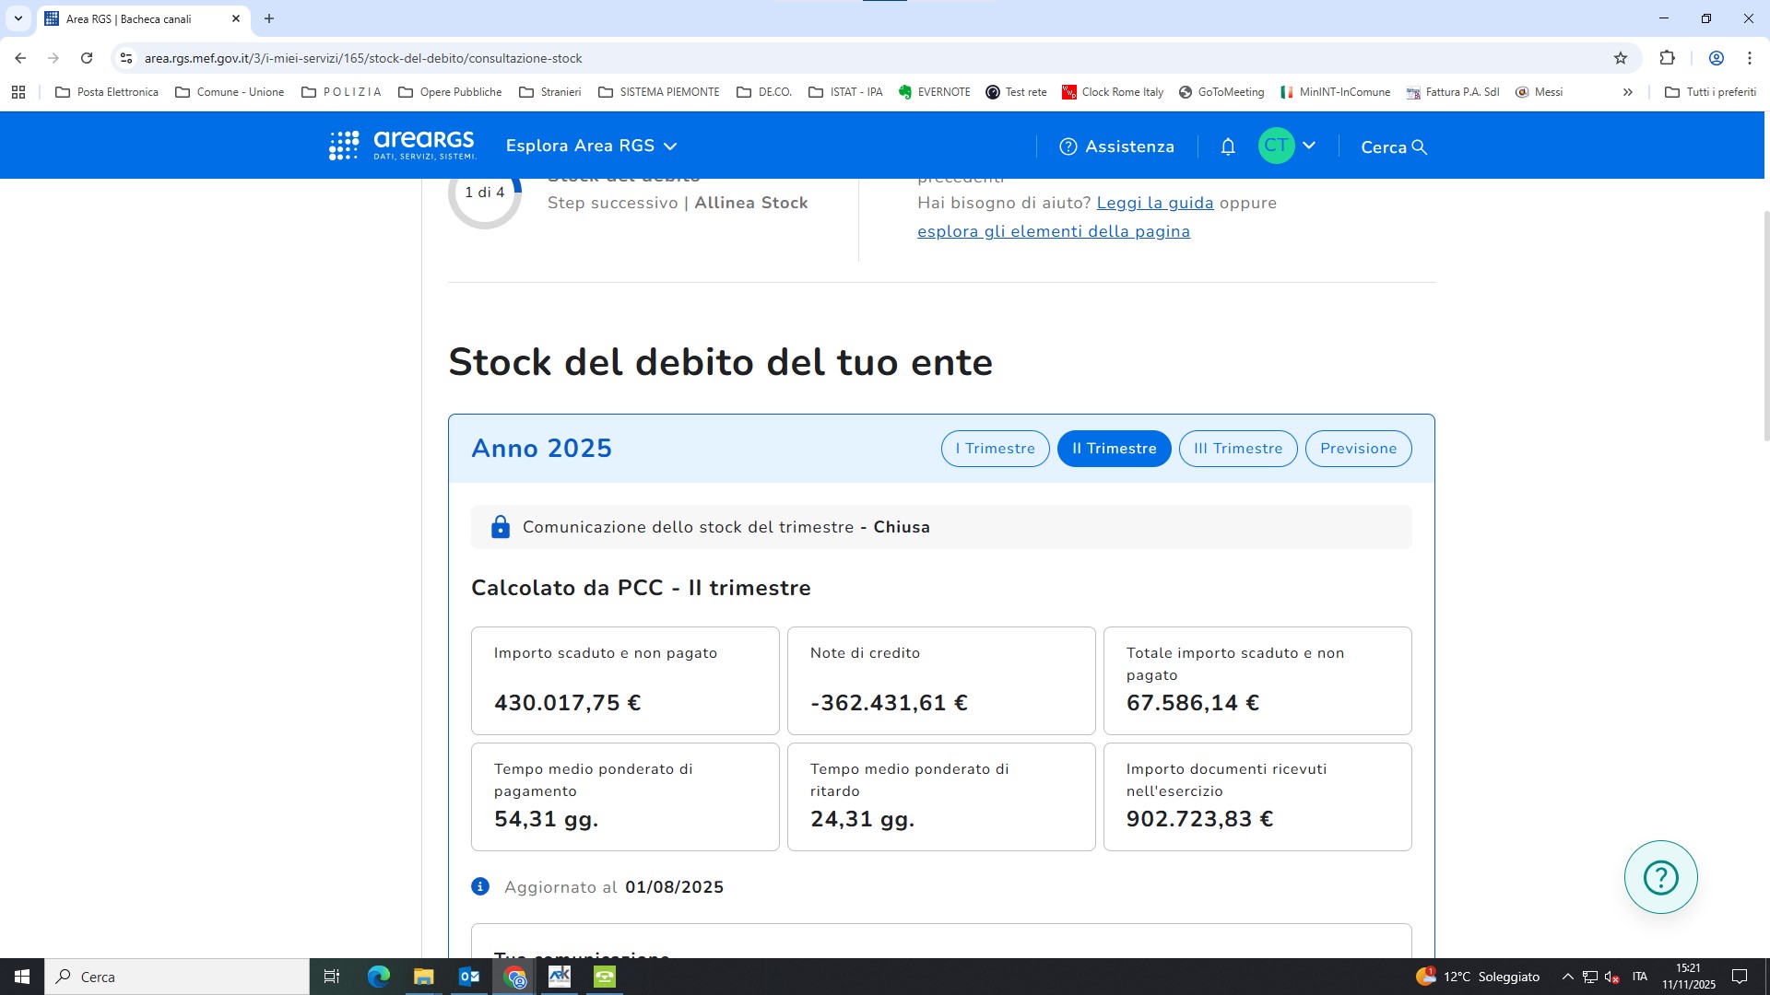Open Outlook from the Windows taskbar
1770x995 pixels.
click(469, 977)
